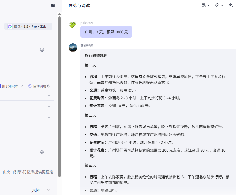241x195 pixels.
Task: Click the debug log icon in preview toolbar
Action: tap(204, 5)
